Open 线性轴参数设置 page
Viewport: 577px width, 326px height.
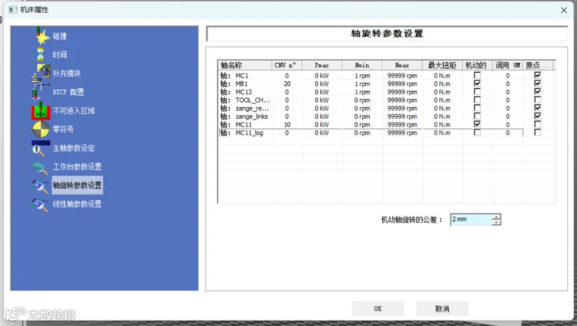click(77, 204)
